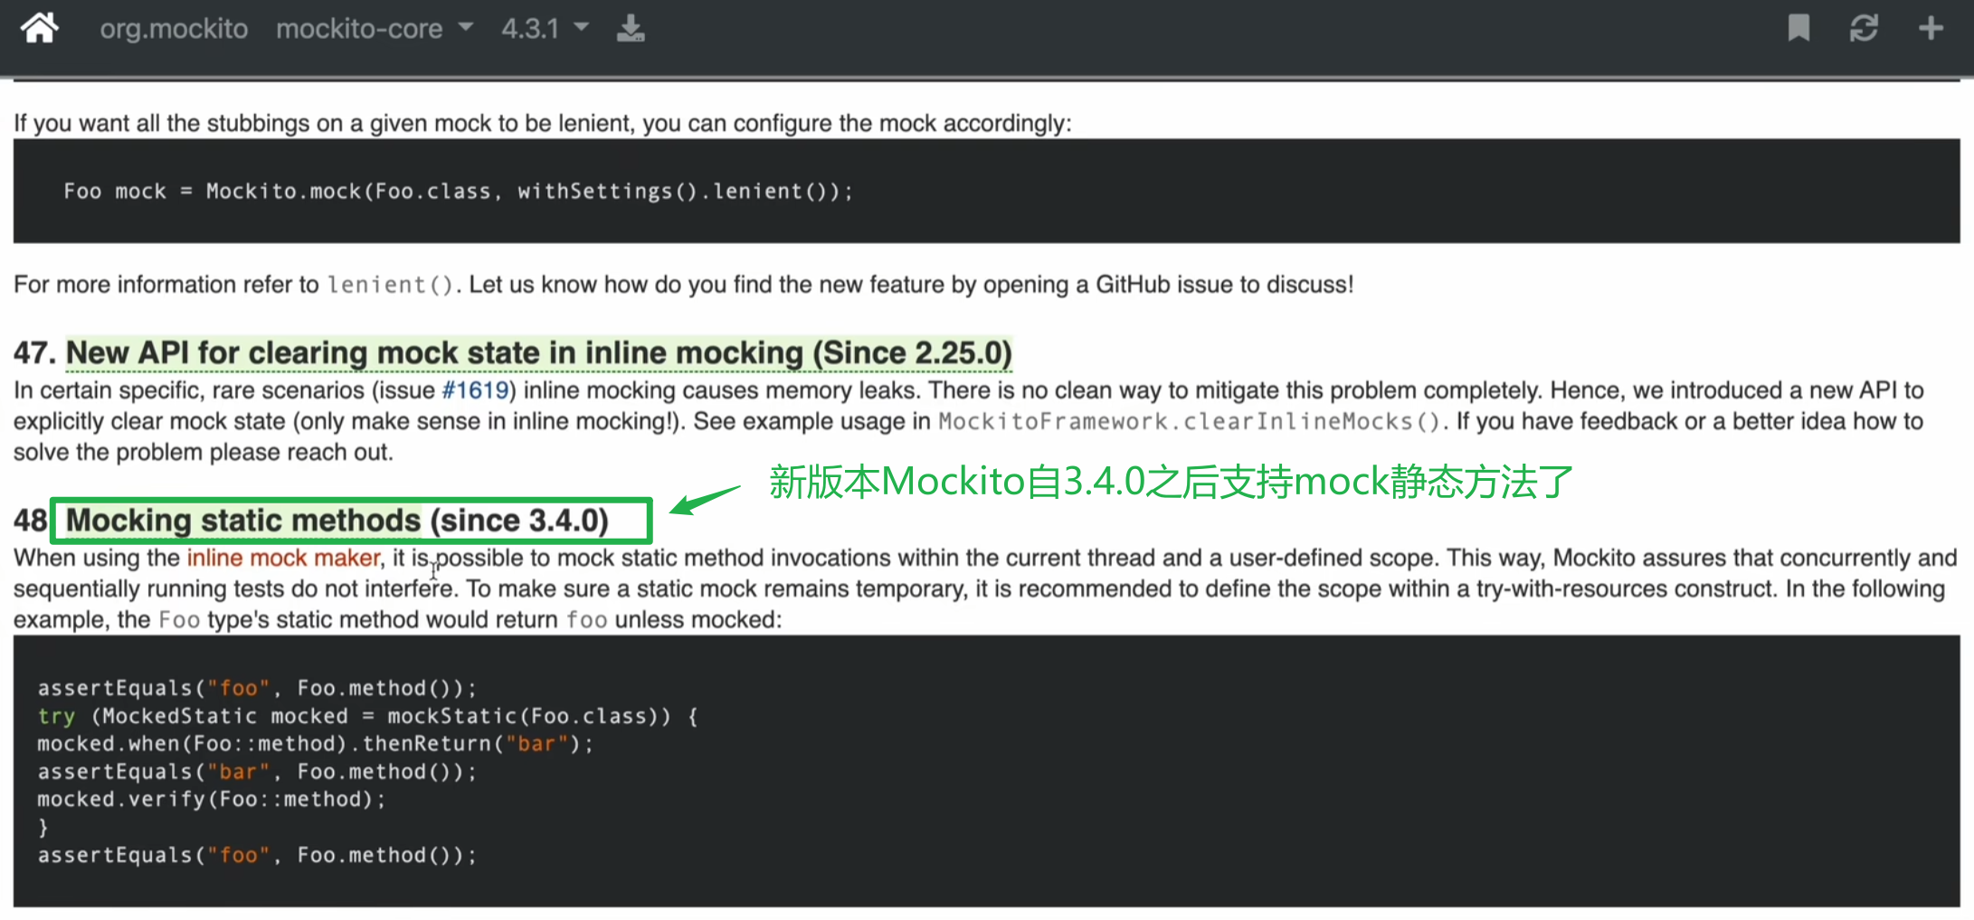Click the assertEquals("bar") code line
The image size is (1974, 920).
coord(257,772)
